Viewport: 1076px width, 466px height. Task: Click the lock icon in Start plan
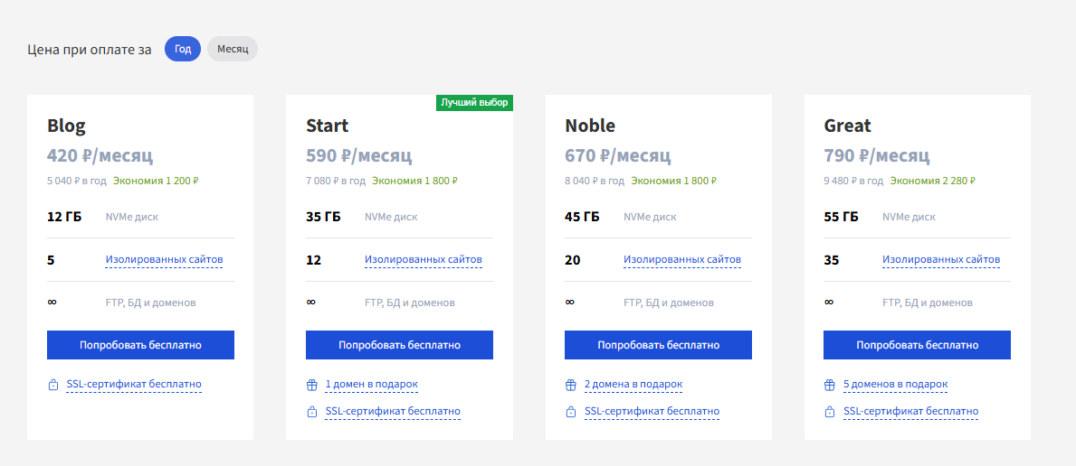pyautogui.click(x=311, y=413)
